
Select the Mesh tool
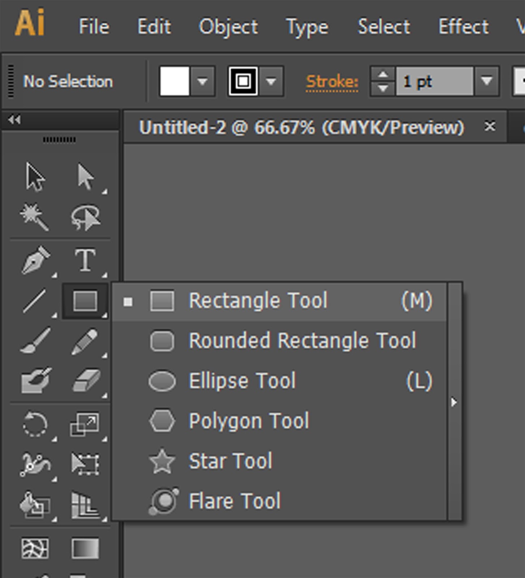click(x=35, y=548)
